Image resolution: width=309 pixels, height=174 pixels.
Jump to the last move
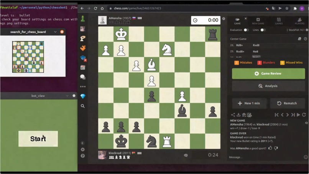[x=293, y=115]
